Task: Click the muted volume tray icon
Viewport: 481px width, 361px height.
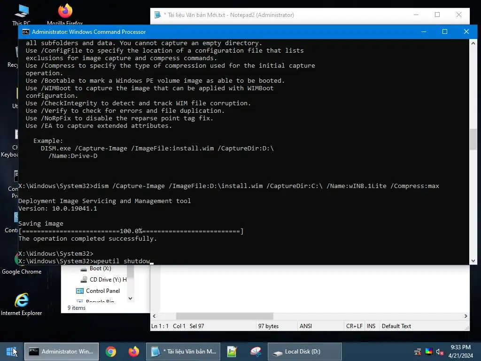Action: (x=440, y=352)
